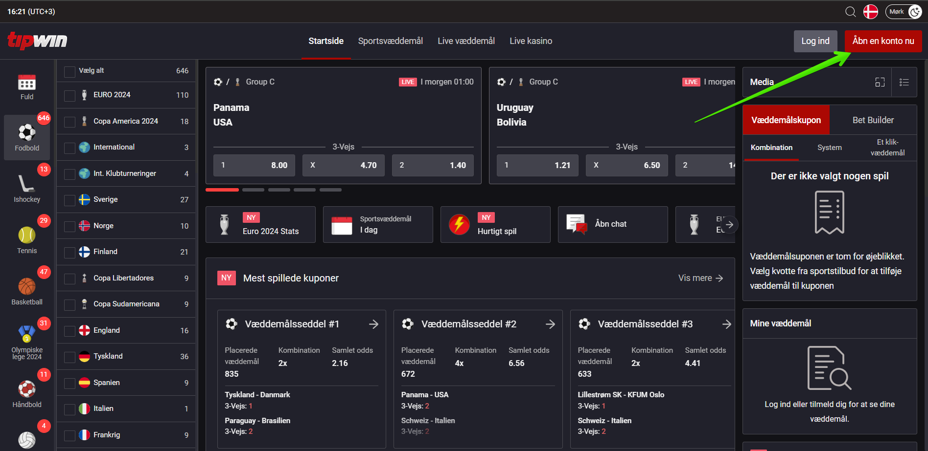Open Væddemålsseddel #3 arrow
The height and width of the screenshot is (451, 928).
click(x=727, y=324)
